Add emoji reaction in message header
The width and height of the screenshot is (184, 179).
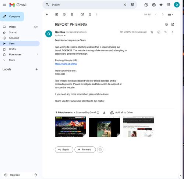(x=159, y=32)
